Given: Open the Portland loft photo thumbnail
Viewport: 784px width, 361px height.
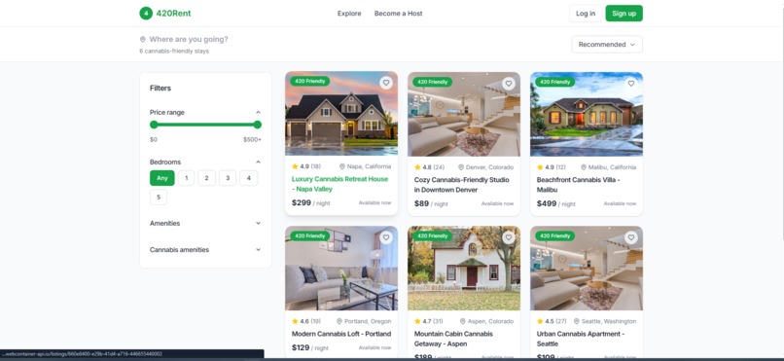Looking at the screenshot, I should coord(341,269).
